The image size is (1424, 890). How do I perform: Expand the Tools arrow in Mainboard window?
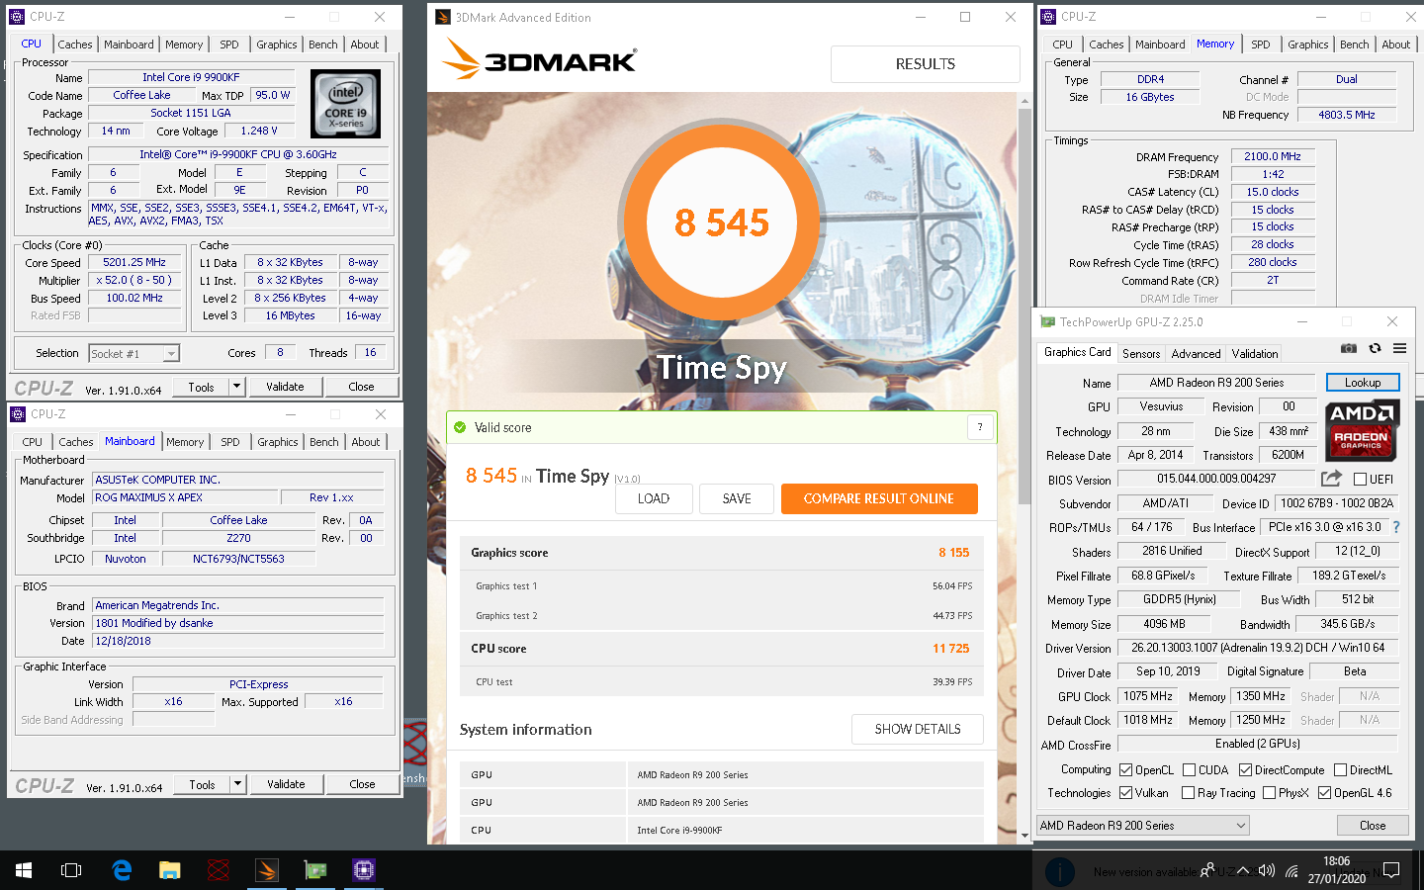coord(237,784)
